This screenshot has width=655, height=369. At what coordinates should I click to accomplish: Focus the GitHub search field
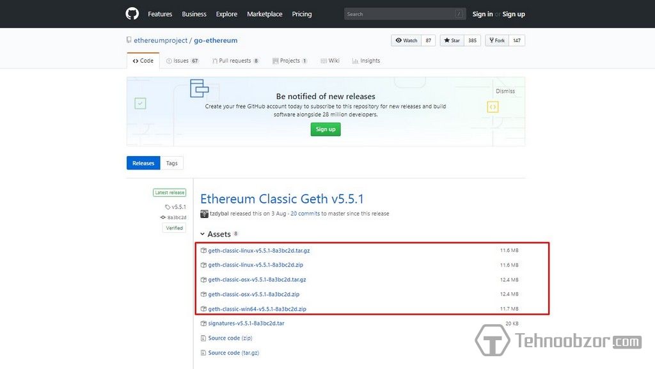(405, 14)
